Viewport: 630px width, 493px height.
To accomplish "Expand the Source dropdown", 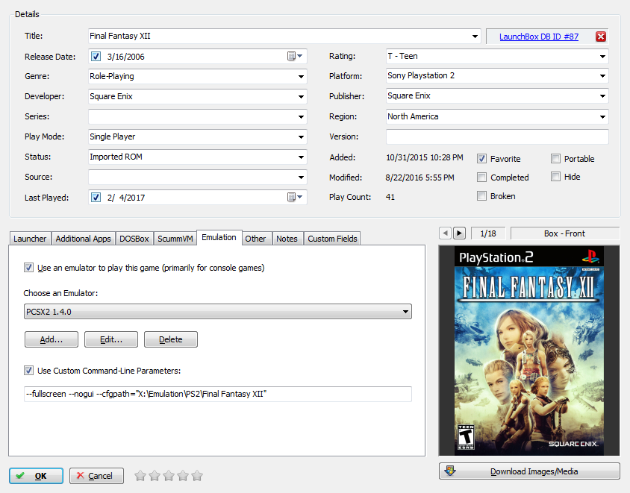I will click(301, 177).
